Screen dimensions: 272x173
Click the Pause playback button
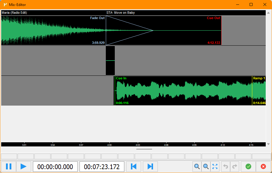(x=9, y=167)
